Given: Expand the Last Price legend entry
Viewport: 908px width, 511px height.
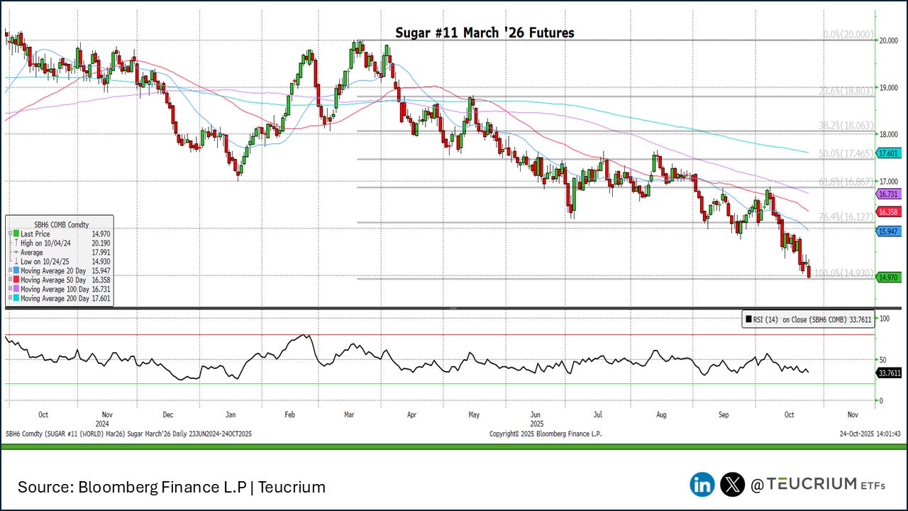Looking at the screenshot, I should tap(9, 233).
